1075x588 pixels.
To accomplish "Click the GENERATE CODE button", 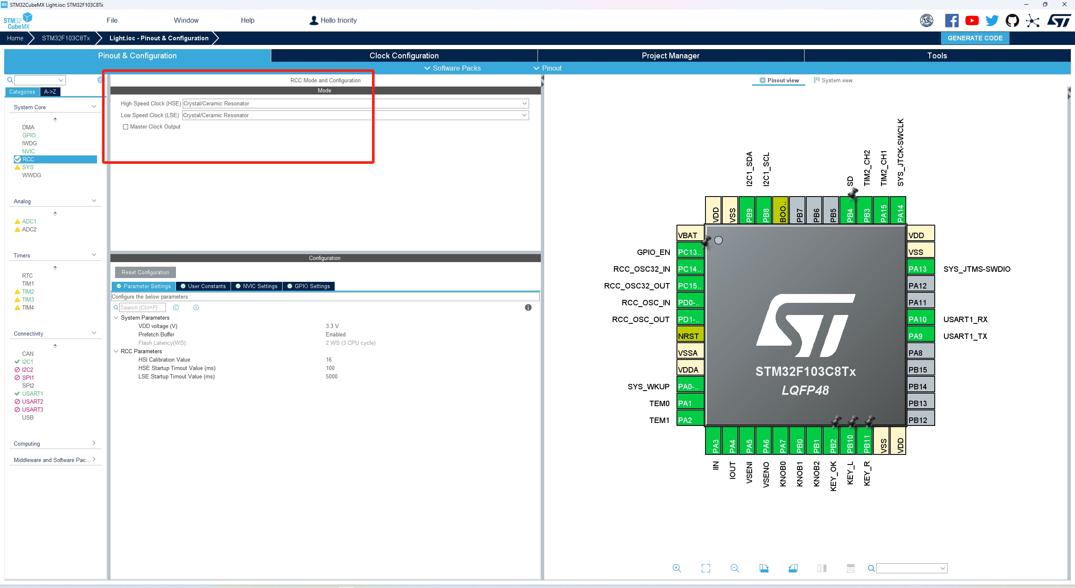I will (975, 38).
